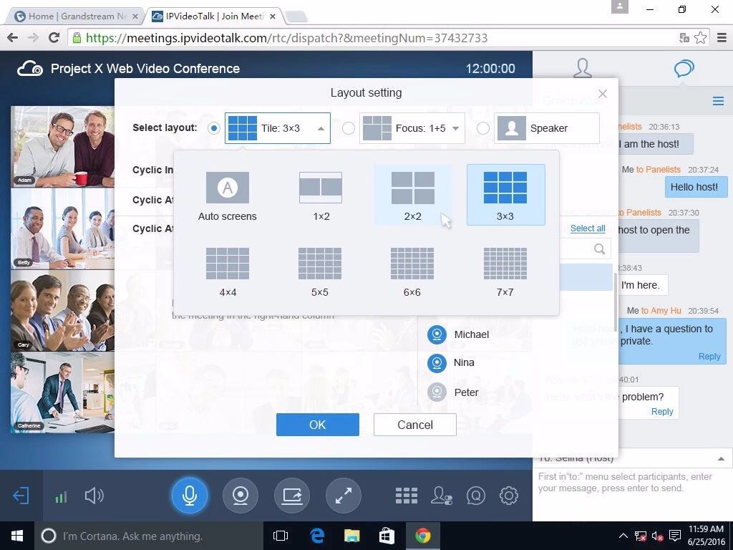This screenshot has height=550, width=733.
Task: Choose the 3×3 tile layout
Action: click(505, 196)
